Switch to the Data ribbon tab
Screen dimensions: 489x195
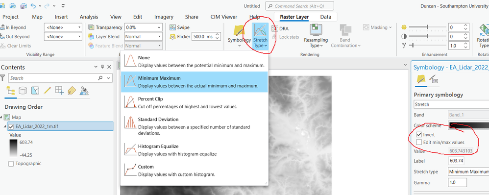(x=325, y=17)
